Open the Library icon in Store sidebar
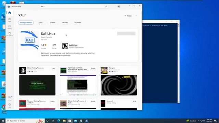Viewport: 219px width, 123px height. click(x=10, y=98)
